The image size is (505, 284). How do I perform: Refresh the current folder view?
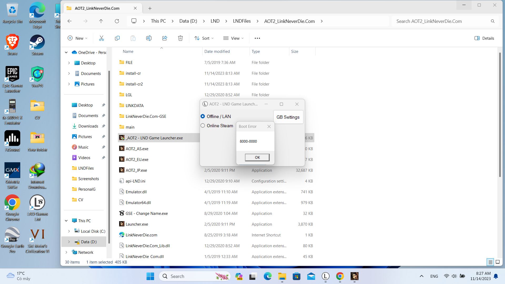pyautogui.click(x=117, y=21)
